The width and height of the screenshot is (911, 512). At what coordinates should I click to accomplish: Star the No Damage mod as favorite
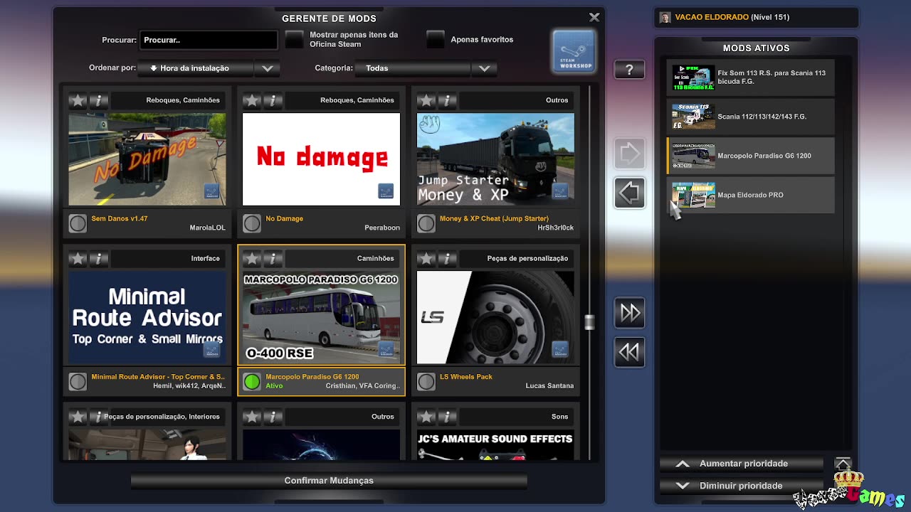tap(252, 100)
